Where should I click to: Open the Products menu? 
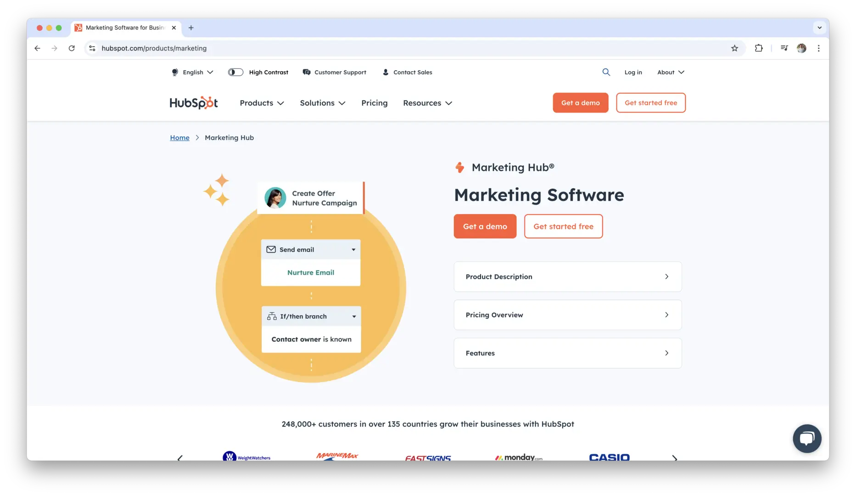click(262, 103)
